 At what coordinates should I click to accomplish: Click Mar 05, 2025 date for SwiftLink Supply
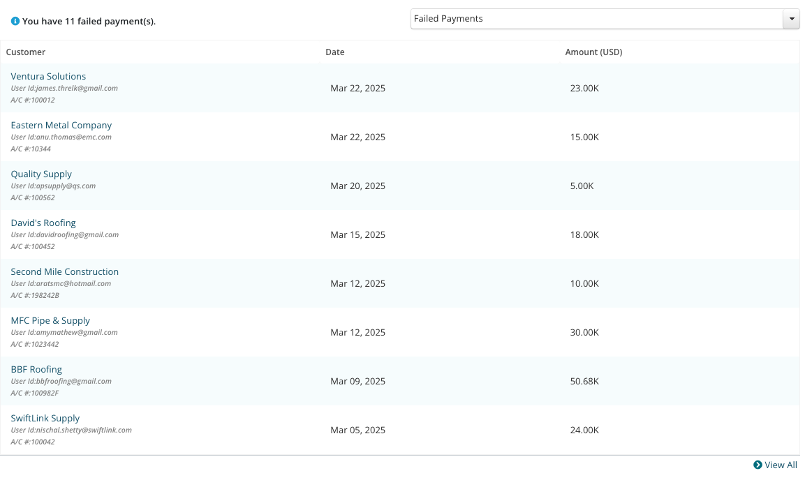[x=358, y=430]
